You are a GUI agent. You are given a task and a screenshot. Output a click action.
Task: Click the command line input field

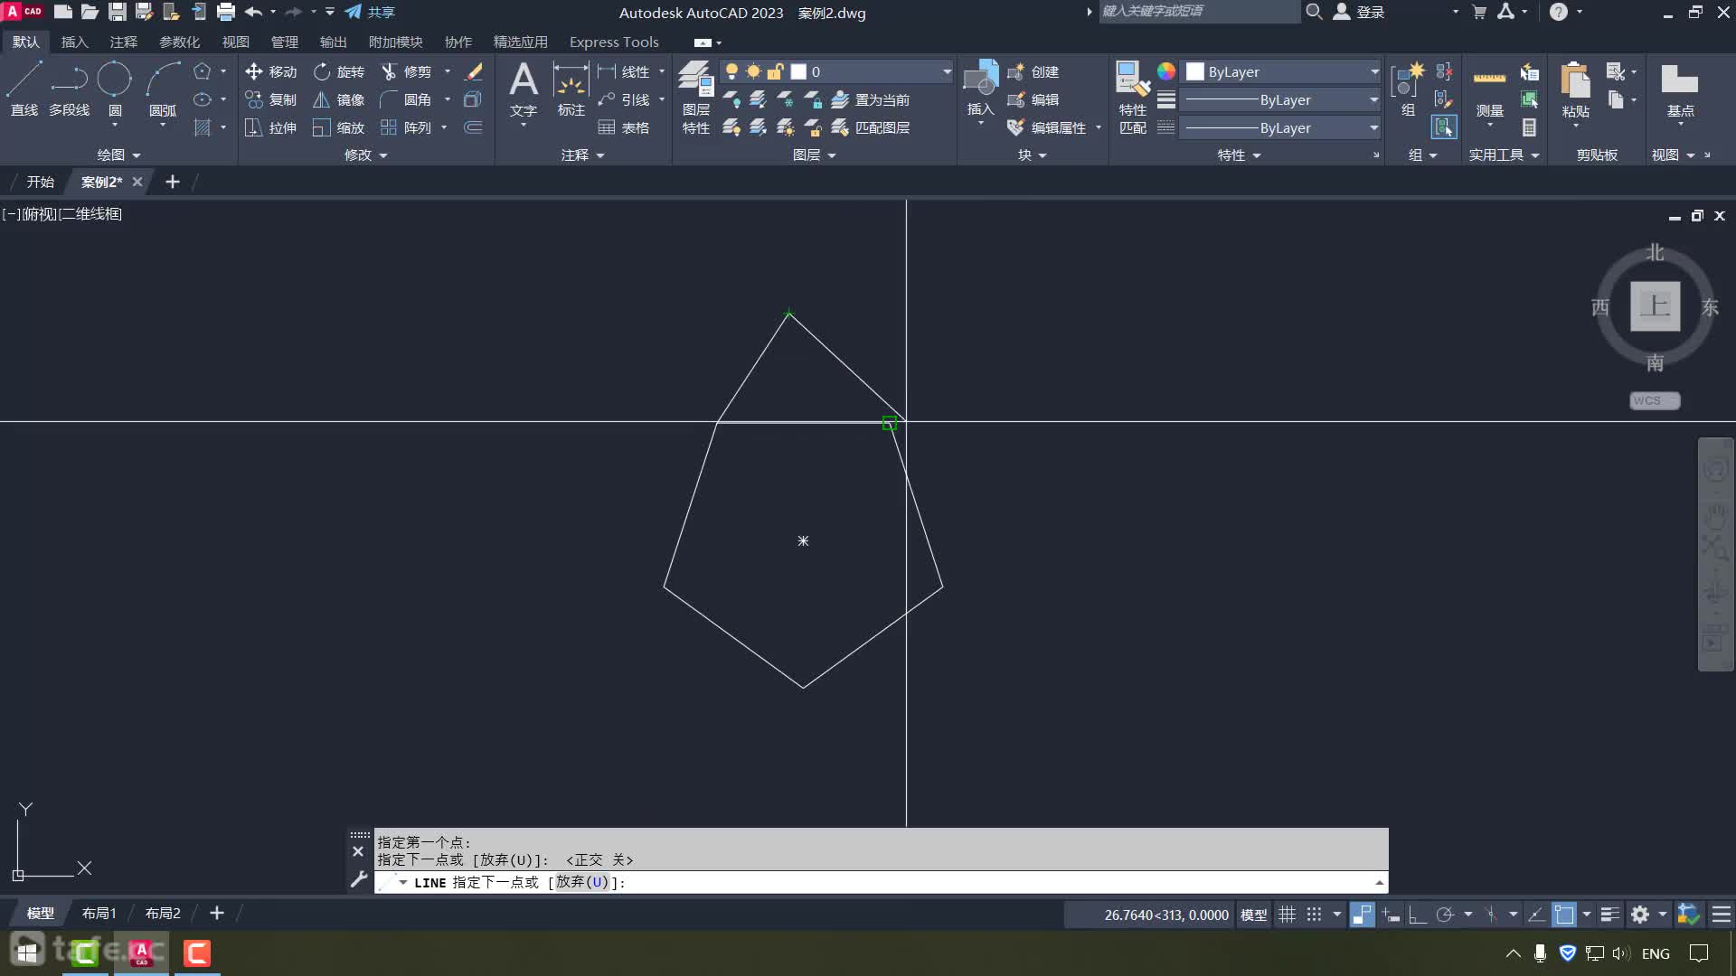click(x=881, y=882)
